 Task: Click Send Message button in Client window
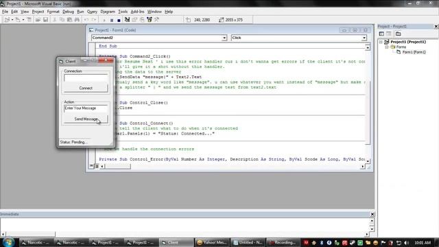coord(86,119)
